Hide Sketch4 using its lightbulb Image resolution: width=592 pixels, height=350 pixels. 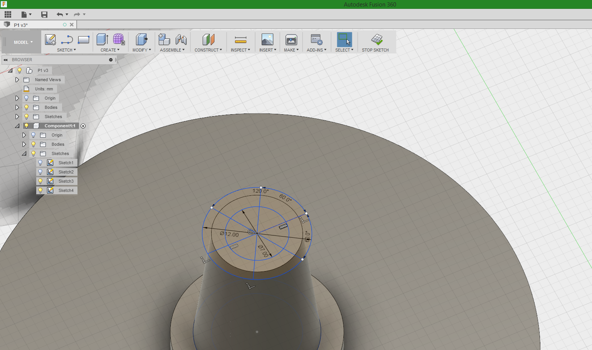[x=40, y=190]
